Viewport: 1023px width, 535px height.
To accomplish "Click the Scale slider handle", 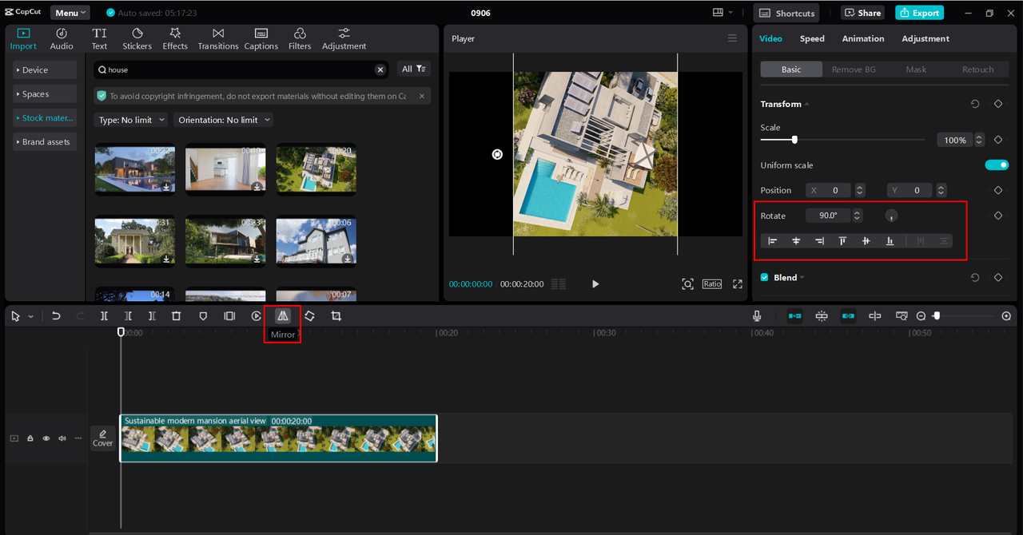I will pos(794,140).
